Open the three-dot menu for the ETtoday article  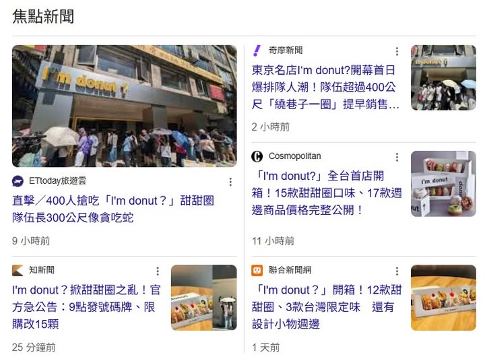(x=230, y=182)
